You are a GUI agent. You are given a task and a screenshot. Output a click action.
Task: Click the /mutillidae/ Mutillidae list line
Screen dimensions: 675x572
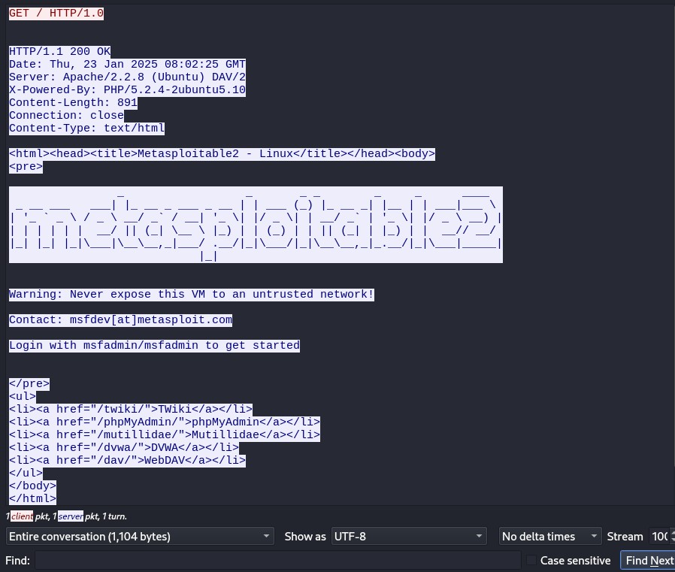(165, 434)
